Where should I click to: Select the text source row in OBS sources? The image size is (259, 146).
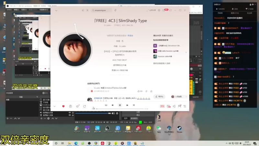(45, 102)
